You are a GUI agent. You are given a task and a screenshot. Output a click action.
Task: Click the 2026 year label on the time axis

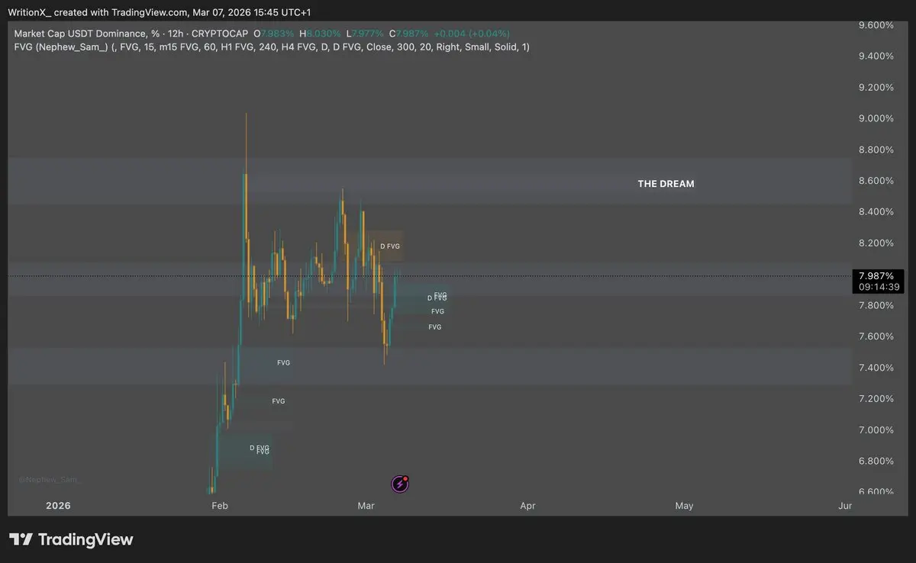pos(59,506)
